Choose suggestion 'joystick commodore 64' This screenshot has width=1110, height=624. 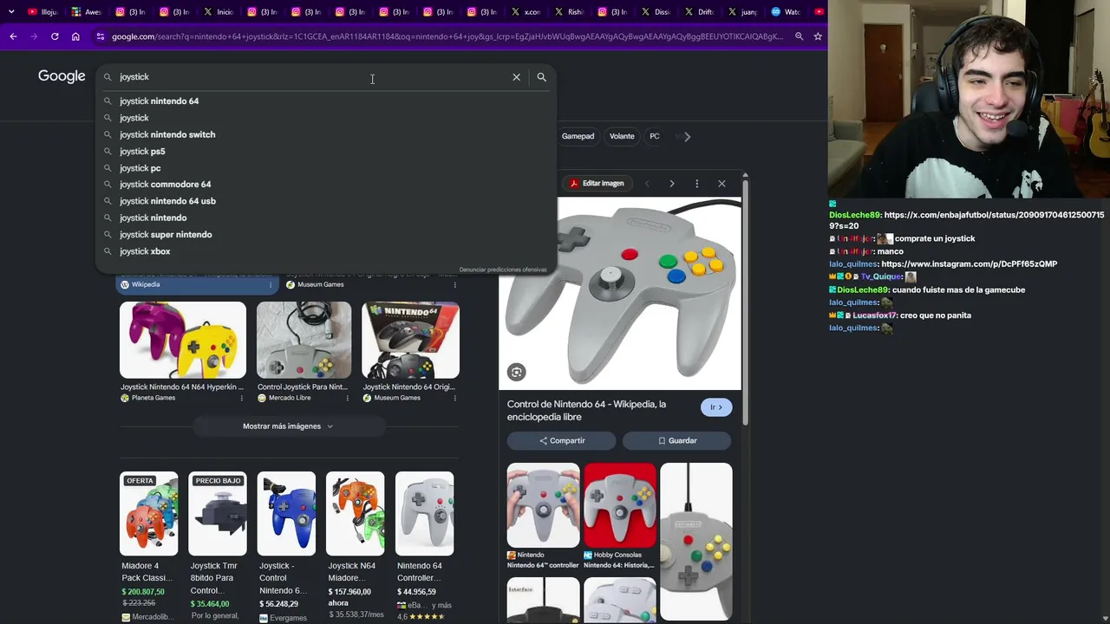325,185
